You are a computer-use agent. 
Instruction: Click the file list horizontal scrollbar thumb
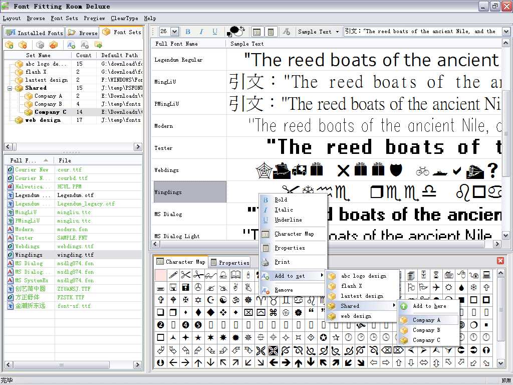point(61,365)
